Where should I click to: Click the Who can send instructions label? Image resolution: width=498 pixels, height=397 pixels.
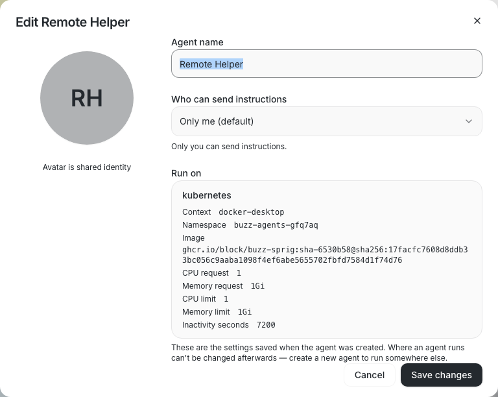click(x=229, y=99)
